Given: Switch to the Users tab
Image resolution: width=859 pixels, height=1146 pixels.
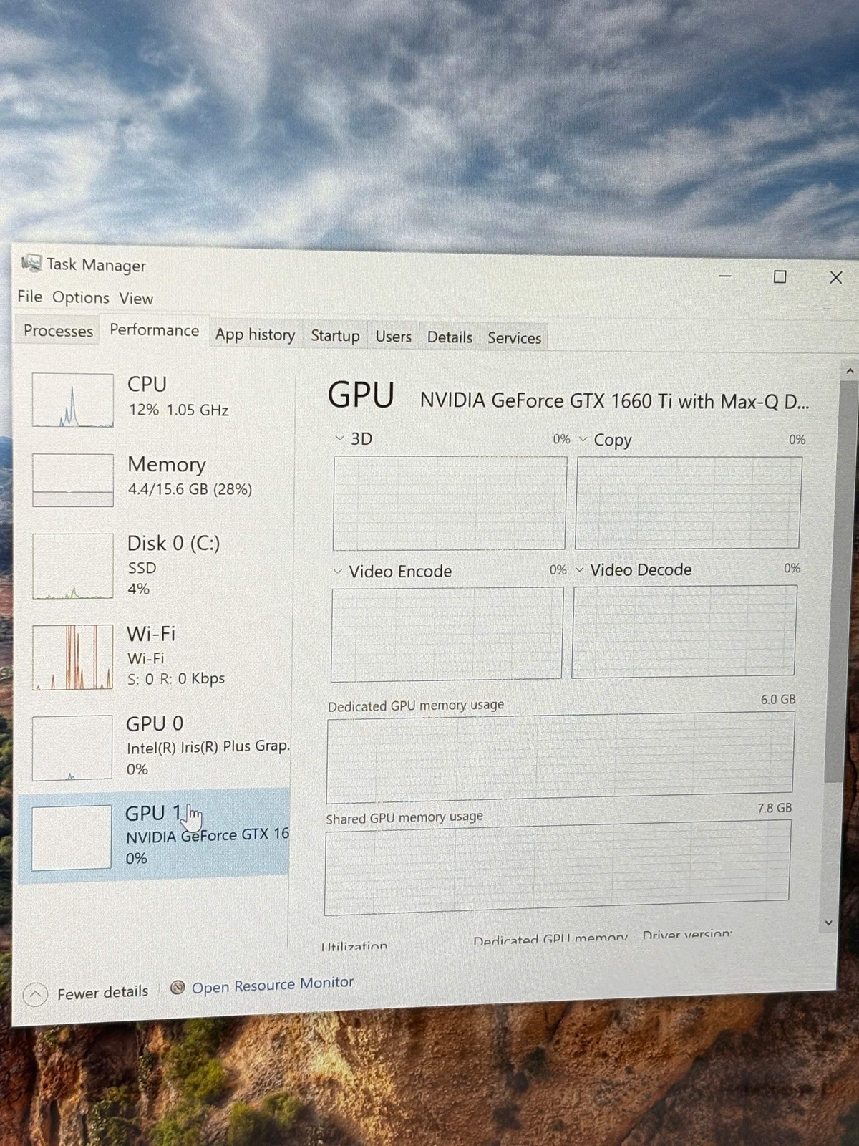Looking at the screenshot, I should (x=394, y=337).
